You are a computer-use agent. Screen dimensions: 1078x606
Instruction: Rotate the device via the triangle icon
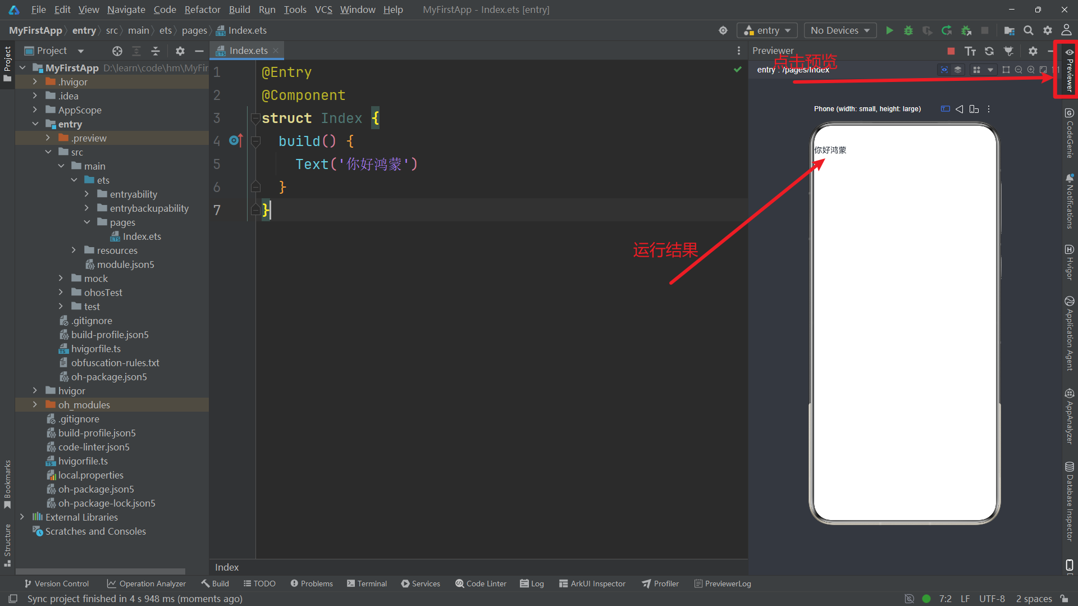tap(960, 109)
